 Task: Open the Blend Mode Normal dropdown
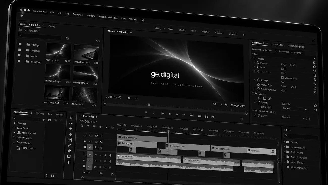(294, 109)
